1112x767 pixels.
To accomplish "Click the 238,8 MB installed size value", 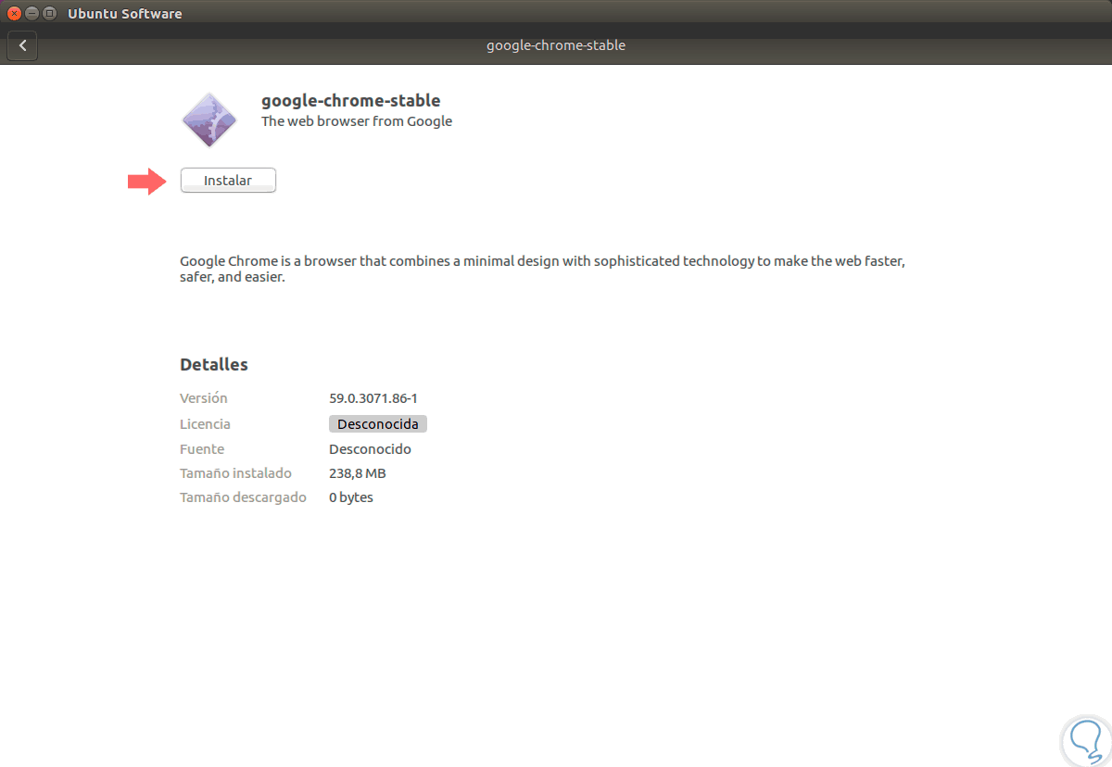I will tap(358, 473).
